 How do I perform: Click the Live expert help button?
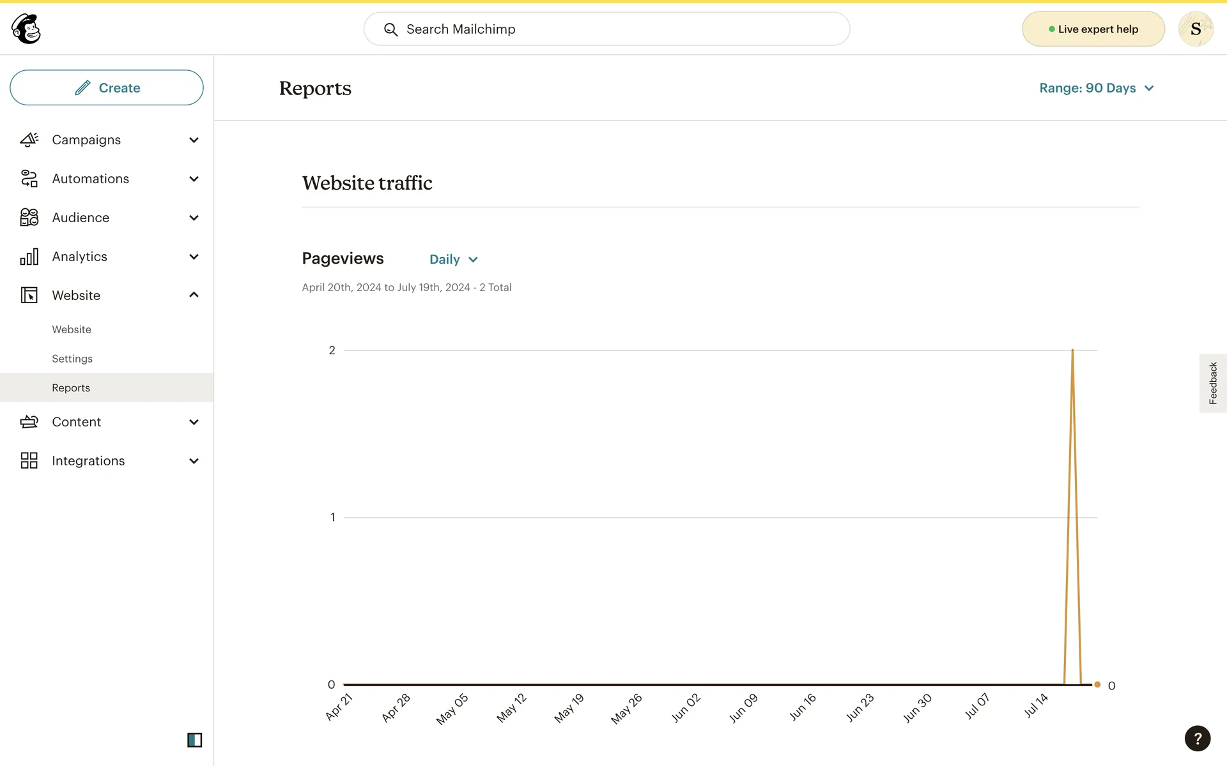pos(1093,29)
